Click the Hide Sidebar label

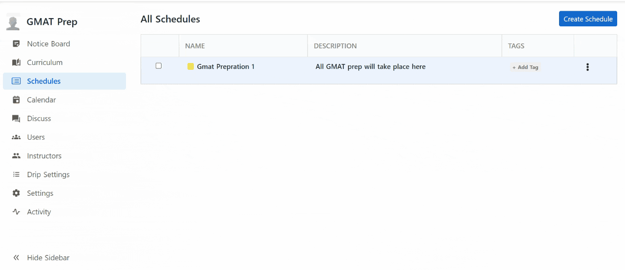pos(48,258)
